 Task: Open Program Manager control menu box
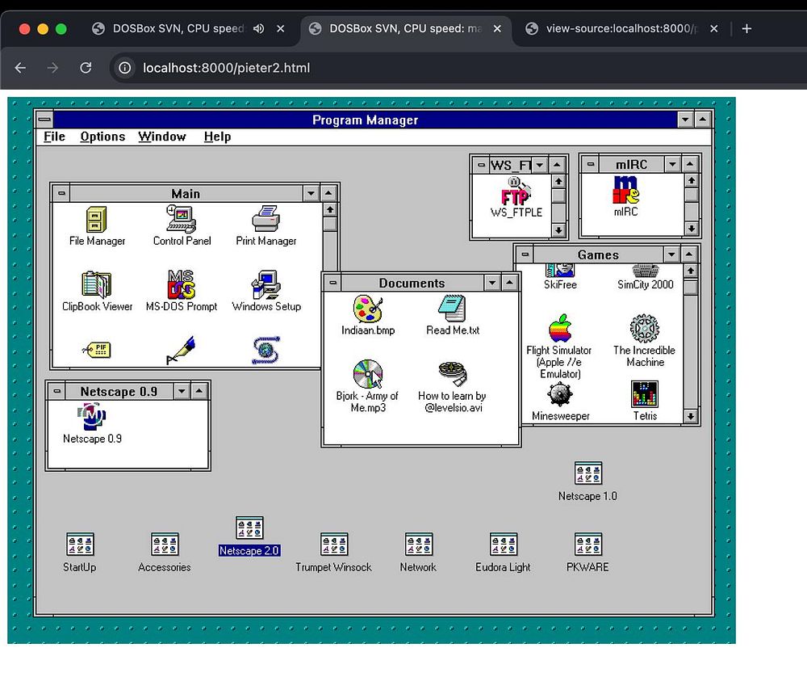(x=44, y=120)
